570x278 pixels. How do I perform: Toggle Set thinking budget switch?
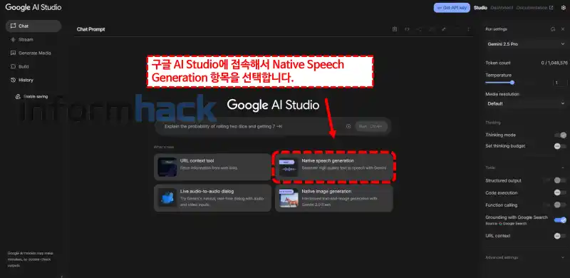[560, 146]
